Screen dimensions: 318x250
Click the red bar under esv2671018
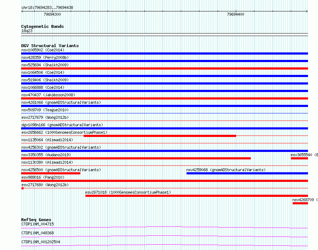(x=197, y=196)
